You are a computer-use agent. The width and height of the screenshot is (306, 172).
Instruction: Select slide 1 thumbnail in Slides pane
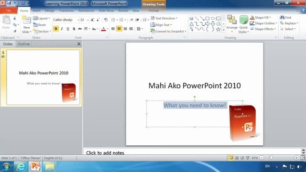click(x=44, y=77)
